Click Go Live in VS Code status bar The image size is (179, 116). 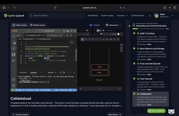click(x=64, y=90)
